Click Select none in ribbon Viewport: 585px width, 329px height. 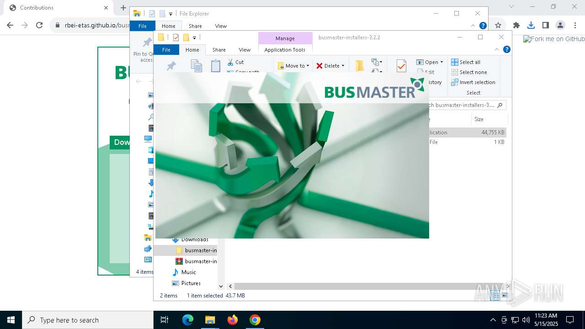[469, 72]
